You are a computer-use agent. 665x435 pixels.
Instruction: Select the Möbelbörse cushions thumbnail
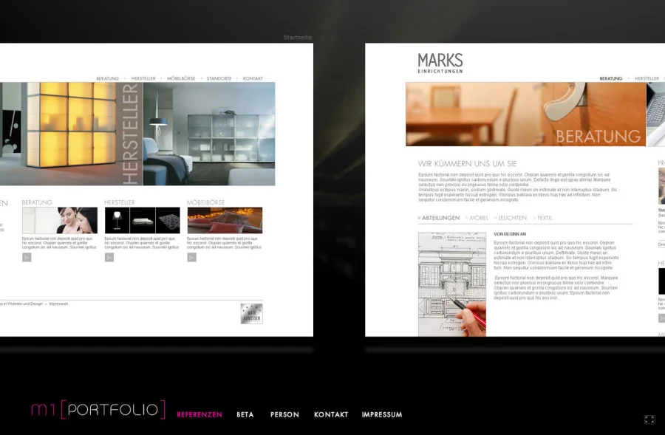[225, 220]
